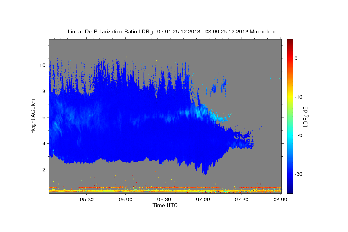Image resolution: width=348 pixels, height=232 pixels.
Task: Click the 07:30 time tick label
Action: click(242, 200)
